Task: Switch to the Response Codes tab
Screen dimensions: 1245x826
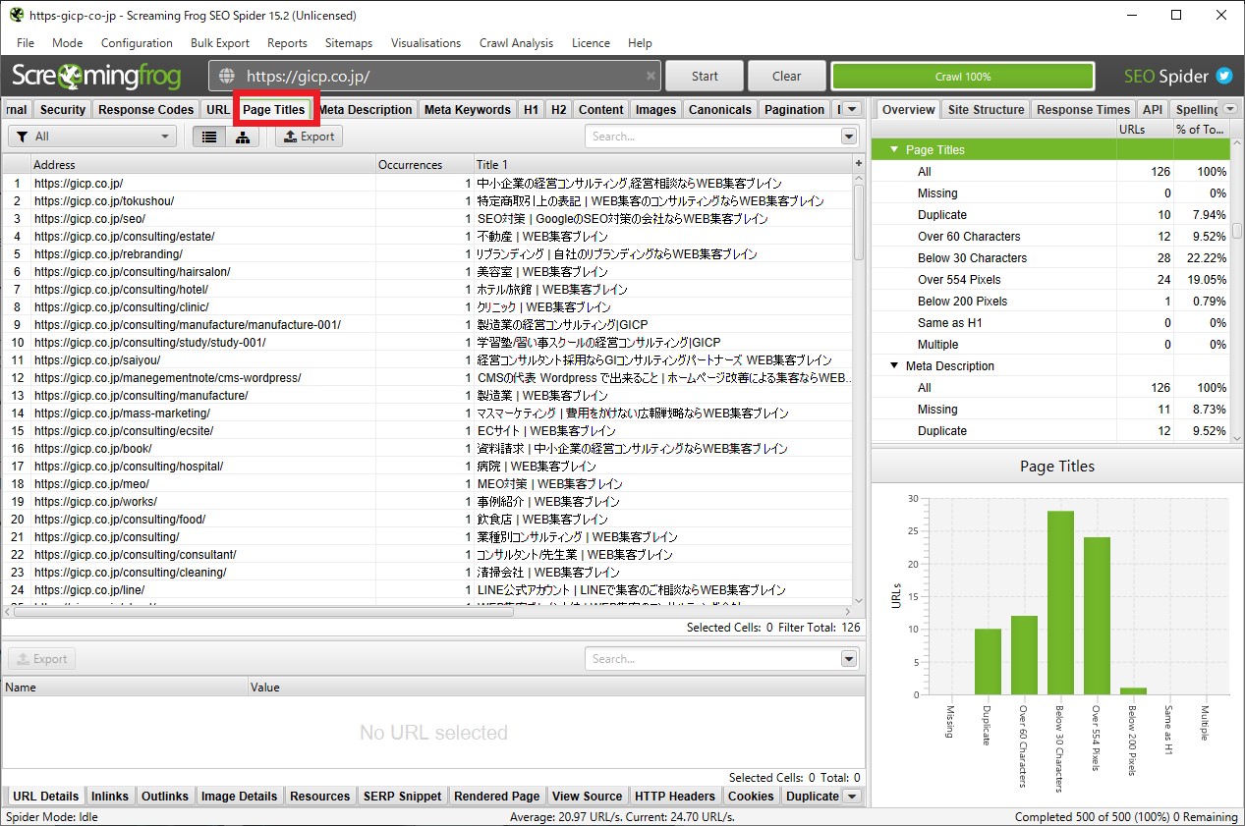Action: click(x=146, y=110)
